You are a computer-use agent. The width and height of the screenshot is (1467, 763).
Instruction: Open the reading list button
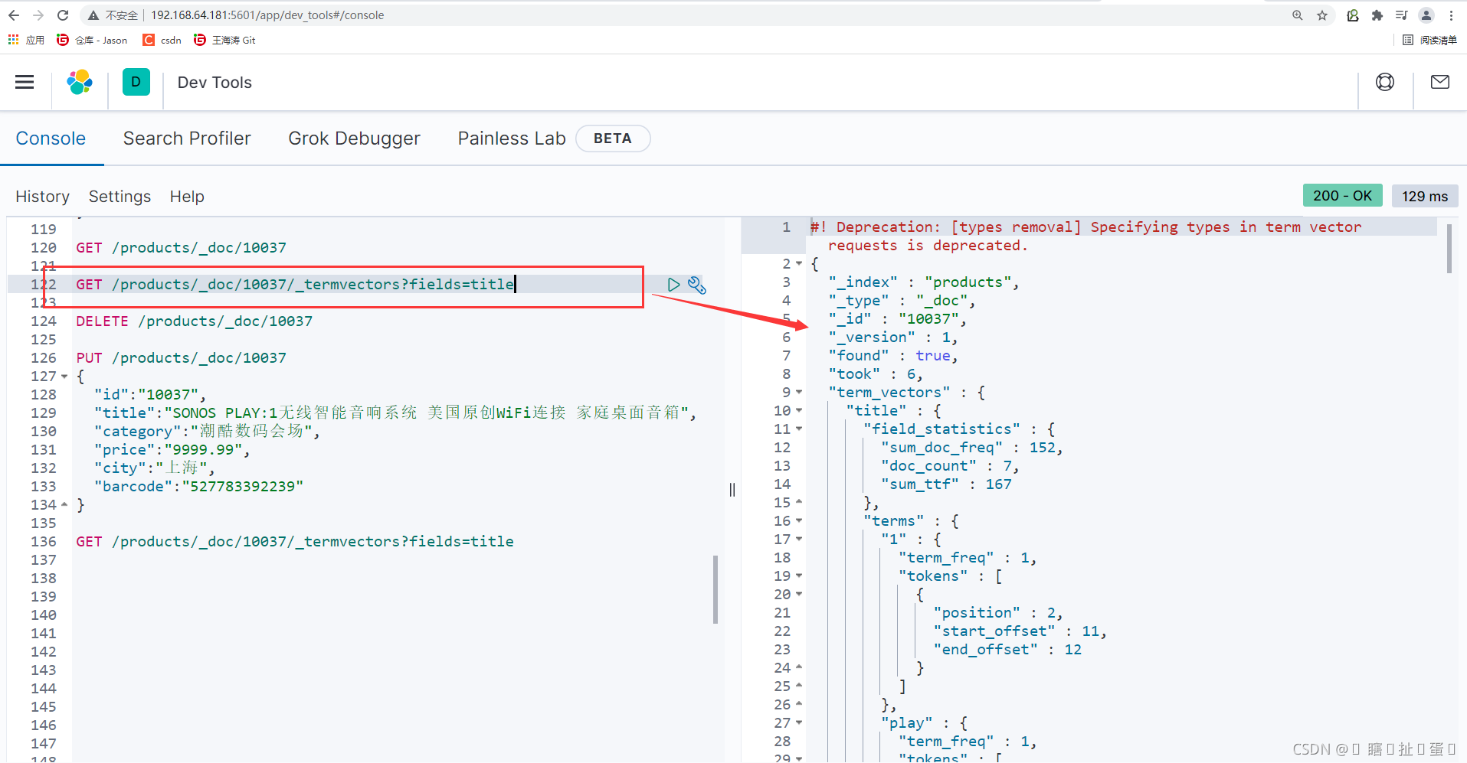click(1429, 40)
